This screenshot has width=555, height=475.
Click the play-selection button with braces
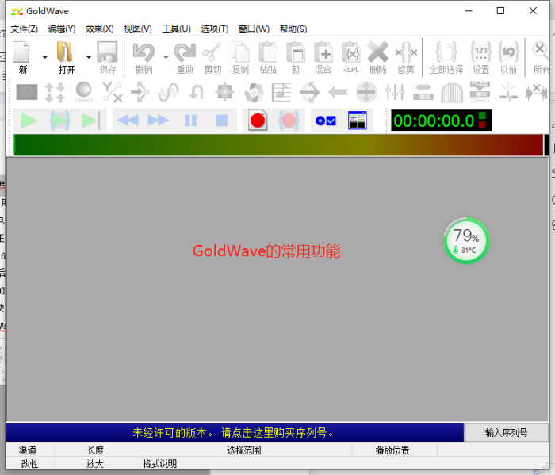pos(59,121)
